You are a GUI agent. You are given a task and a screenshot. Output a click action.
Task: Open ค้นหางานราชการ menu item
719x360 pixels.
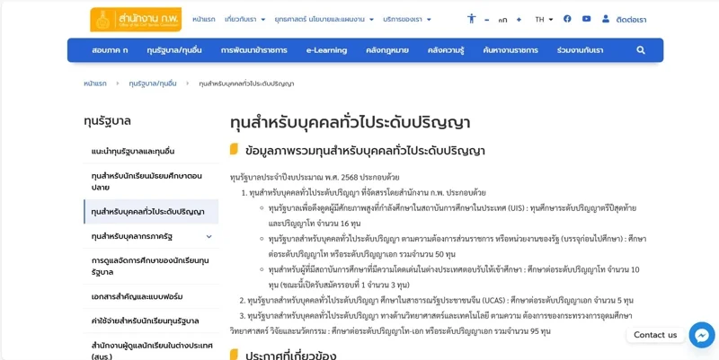pyautogui.click(x=510, y=50)
